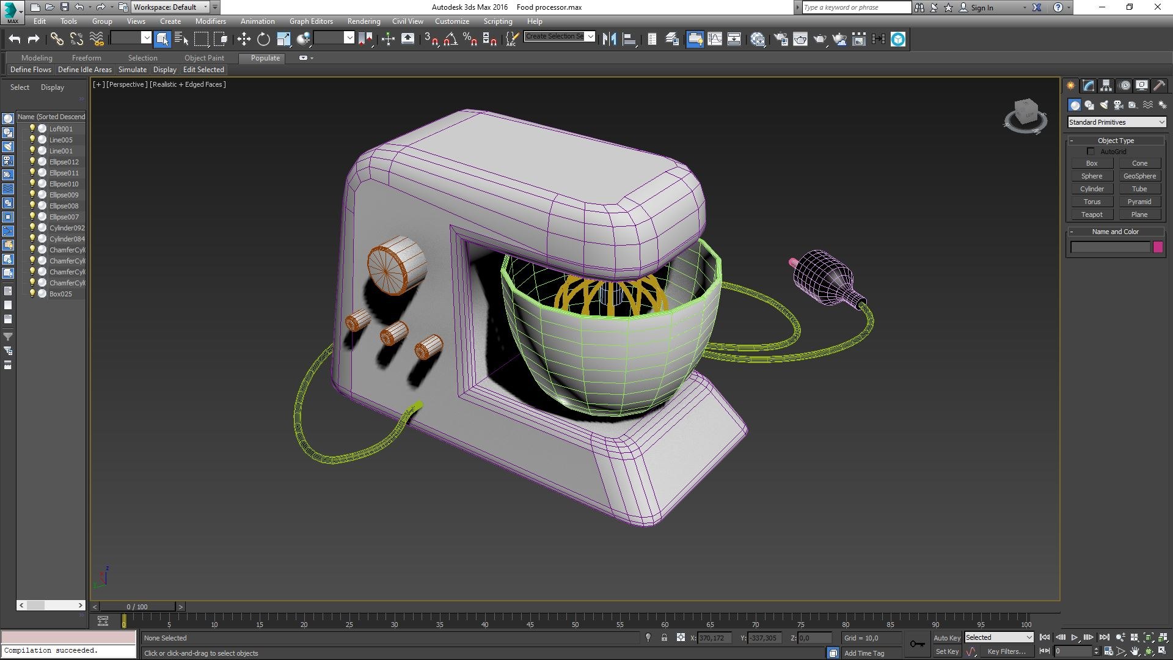The height and width of the screenshot is (660, 1173).
Task: Open Select by Name dialog
Action: [x=181, y=39]
